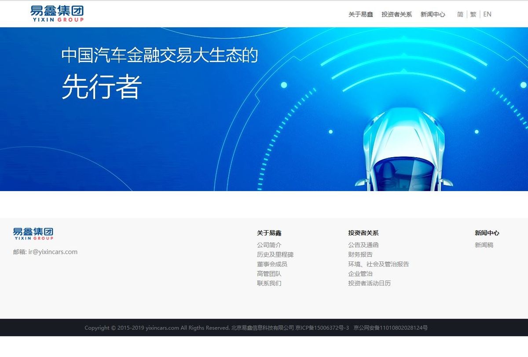Click footer heading 新闻中心
528x357 pixels.
[x=487, y=233]
